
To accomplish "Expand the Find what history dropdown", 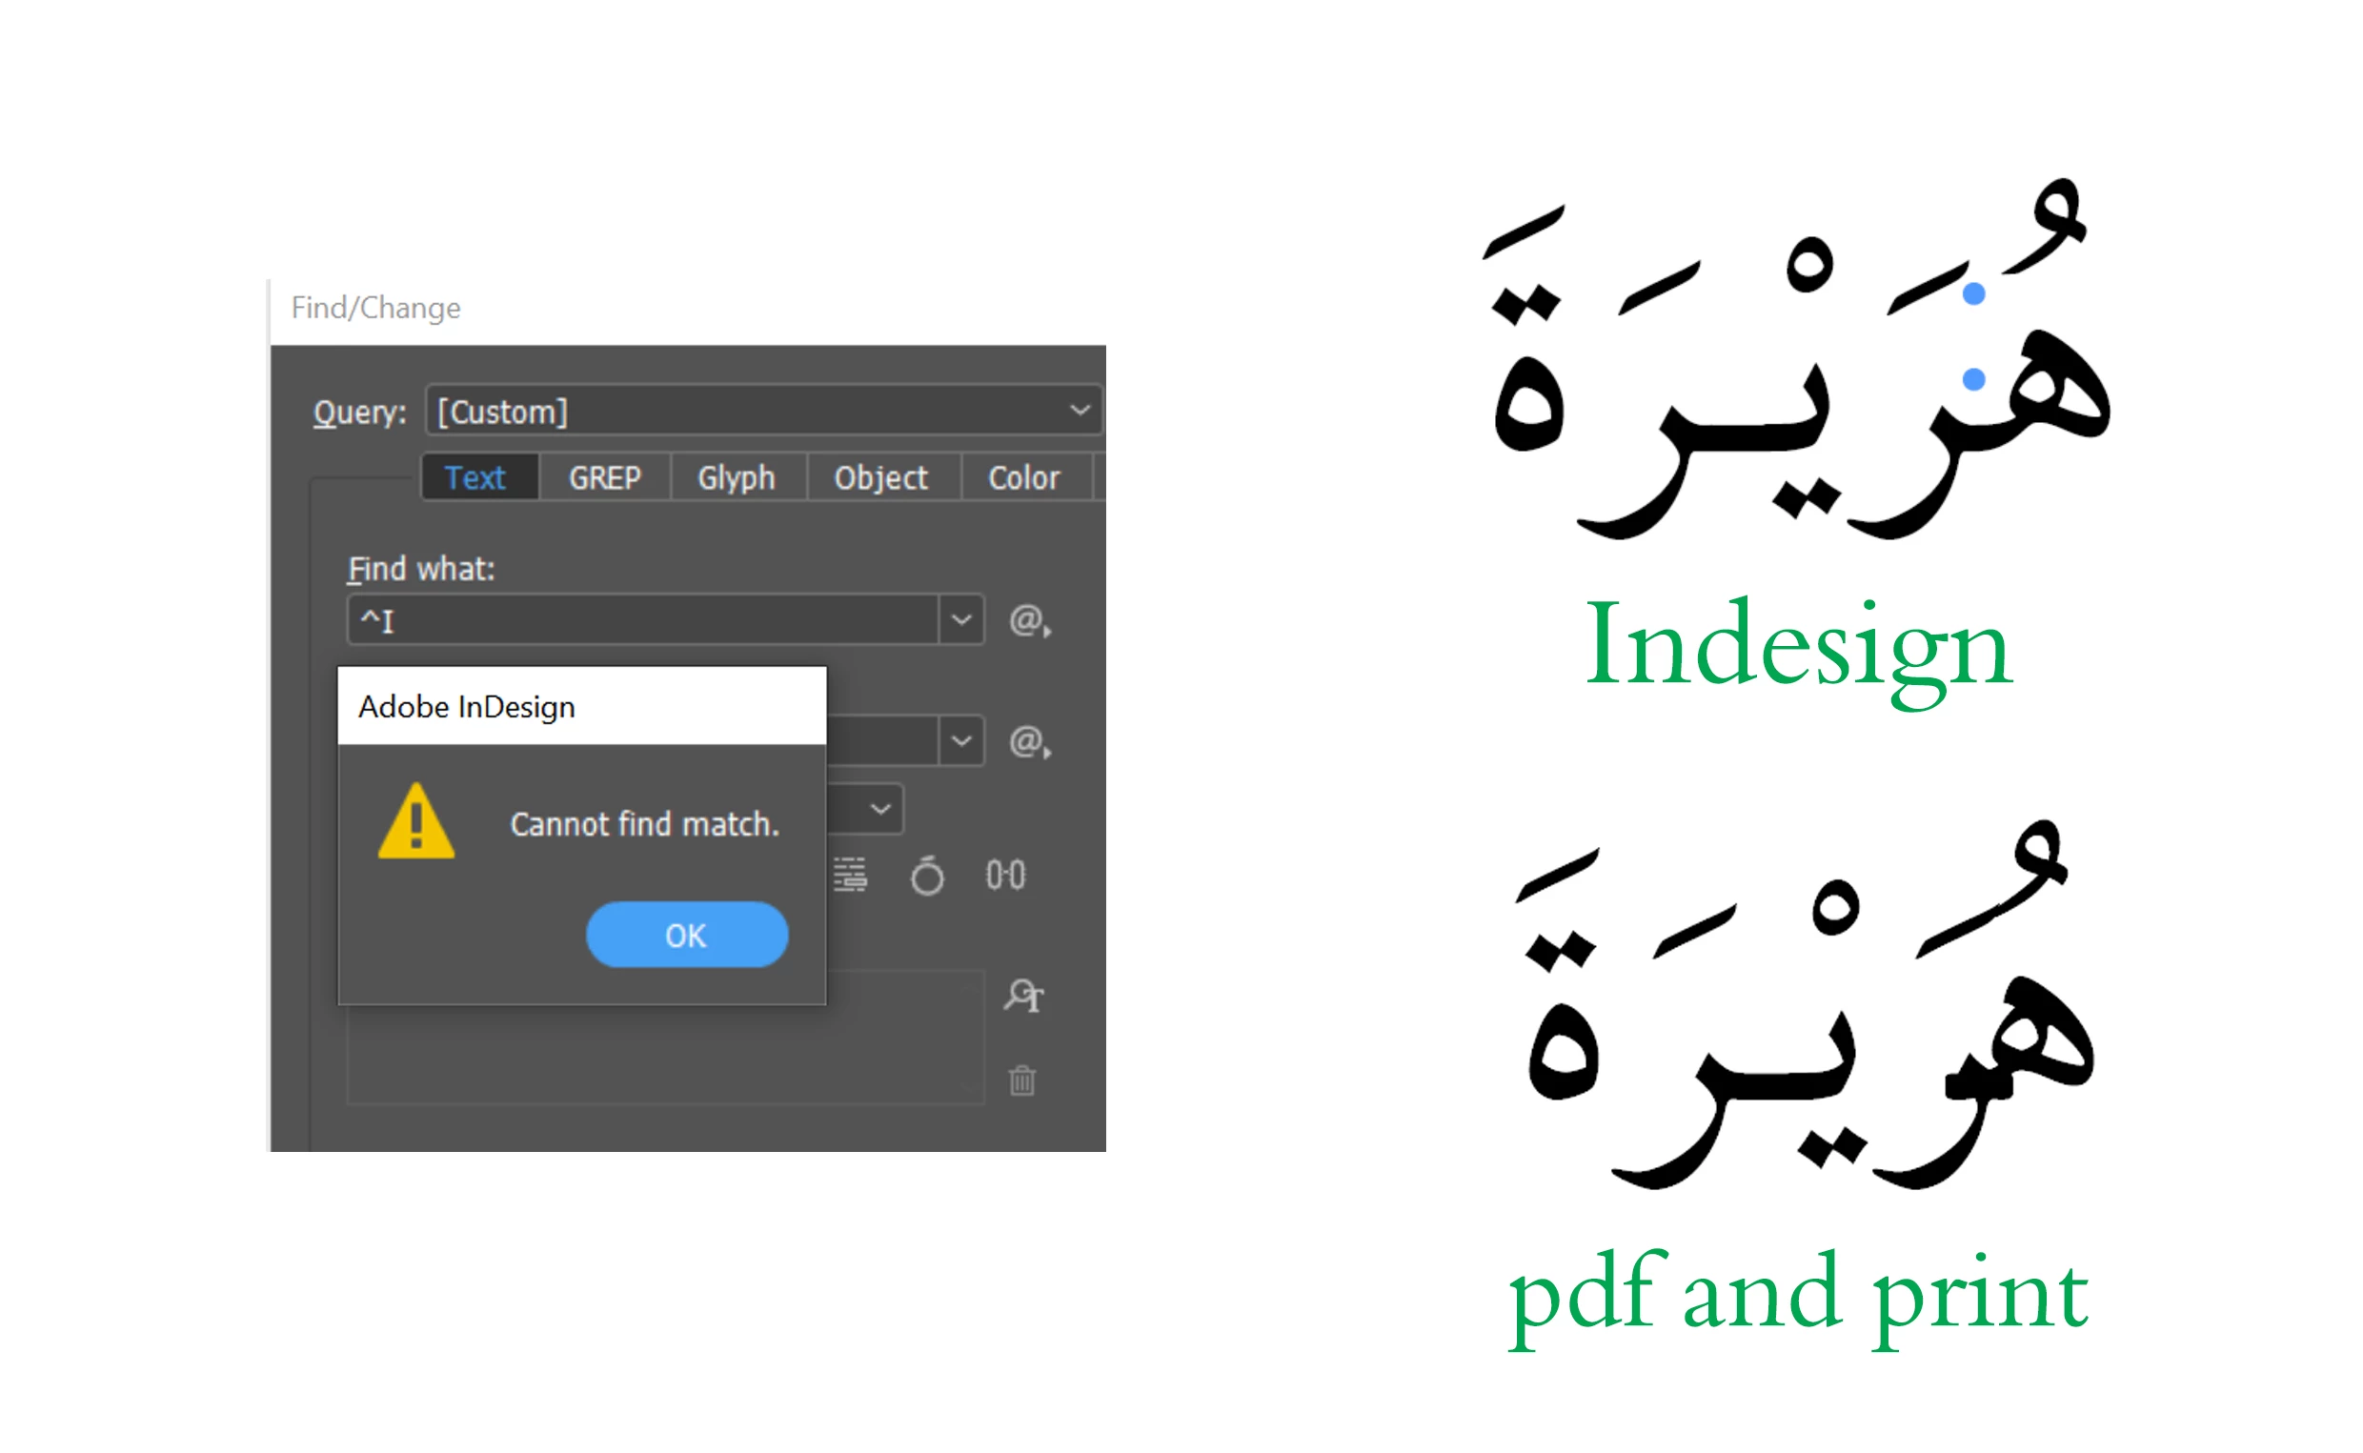I will pyautogui.click(x=961, y=621).
